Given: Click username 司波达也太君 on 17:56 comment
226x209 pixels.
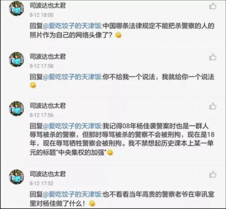Looking at the screenshot, I should click(x=48, y=106).
